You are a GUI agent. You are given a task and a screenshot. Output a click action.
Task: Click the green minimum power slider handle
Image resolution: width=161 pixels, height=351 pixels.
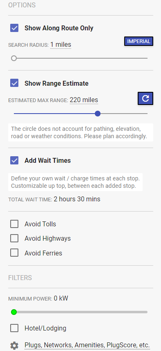pos(14,312)
